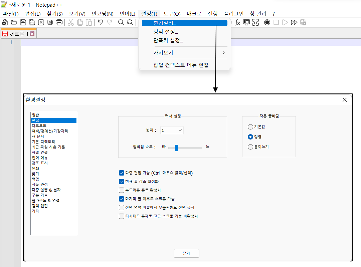Choose 팝업 컨텍스트 메뉴 편집 entry
The image size is (361, 267).
(185, 65)
